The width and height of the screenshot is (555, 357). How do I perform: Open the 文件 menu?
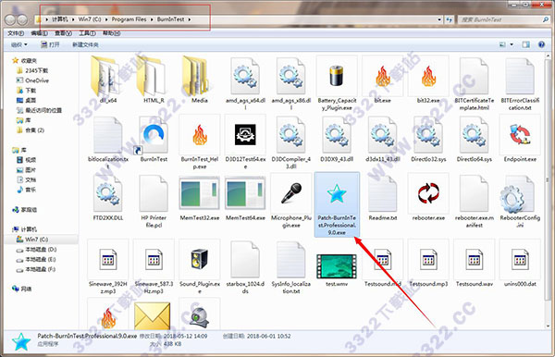[16, 33]
